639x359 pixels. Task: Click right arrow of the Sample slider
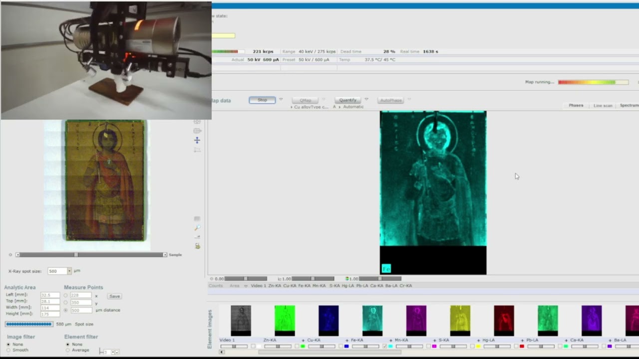coord(165,255)
